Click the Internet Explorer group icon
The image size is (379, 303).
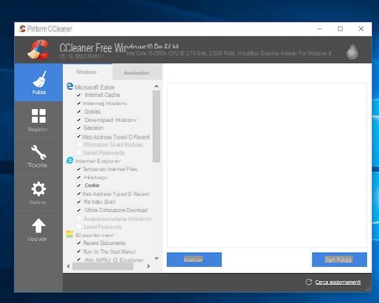tap(70, 161)
